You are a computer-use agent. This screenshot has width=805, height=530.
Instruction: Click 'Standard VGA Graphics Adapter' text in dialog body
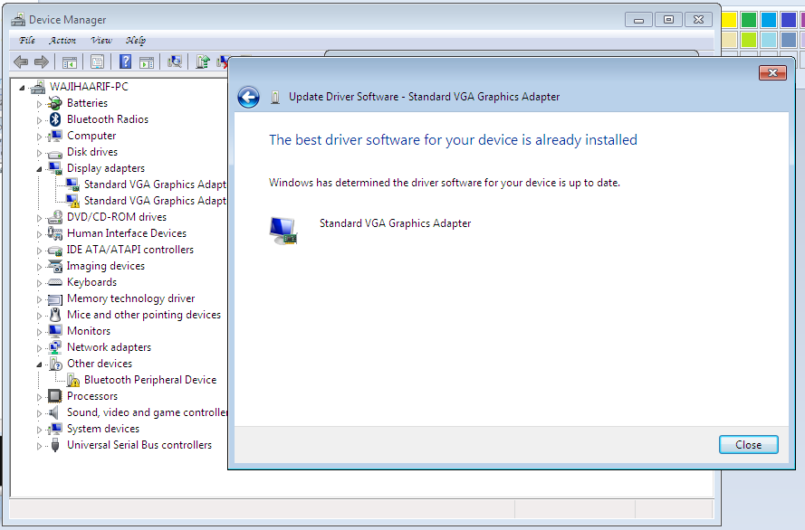(396, 223)
